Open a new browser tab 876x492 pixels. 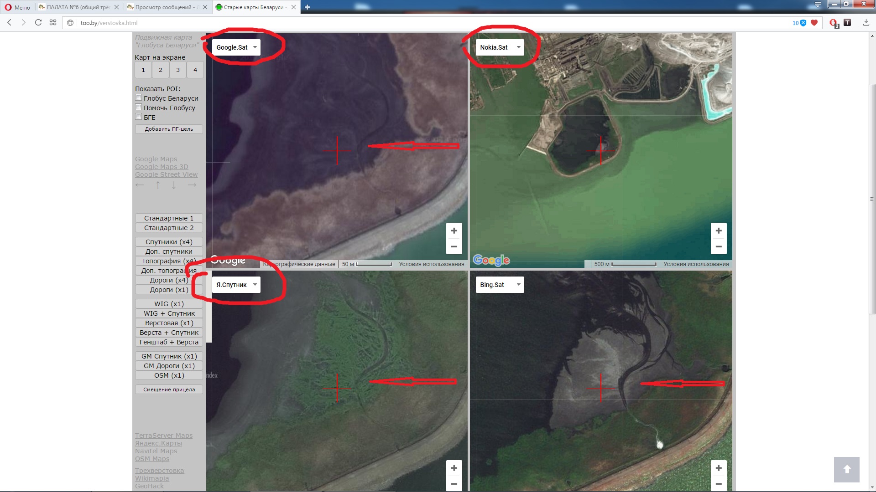click(307, 7)
